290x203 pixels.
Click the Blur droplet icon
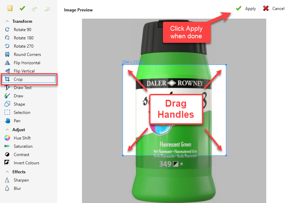(7, 188)
